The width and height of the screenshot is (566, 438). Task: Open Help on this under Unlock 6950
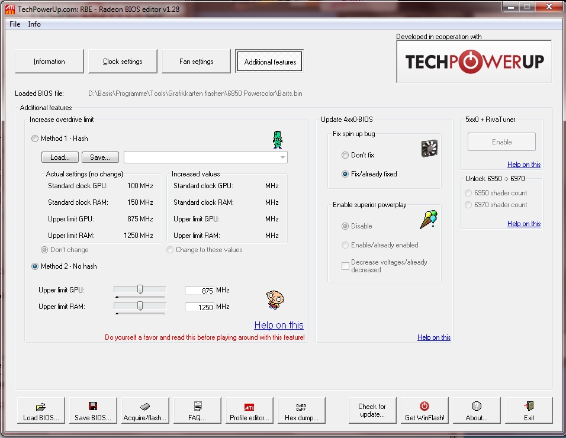click(524, 224)
